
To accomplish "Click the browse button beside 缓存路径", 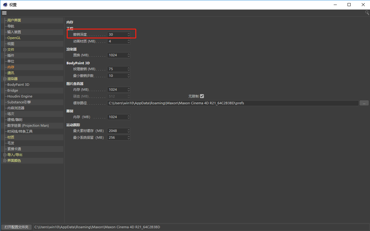I will pos(364,103).
